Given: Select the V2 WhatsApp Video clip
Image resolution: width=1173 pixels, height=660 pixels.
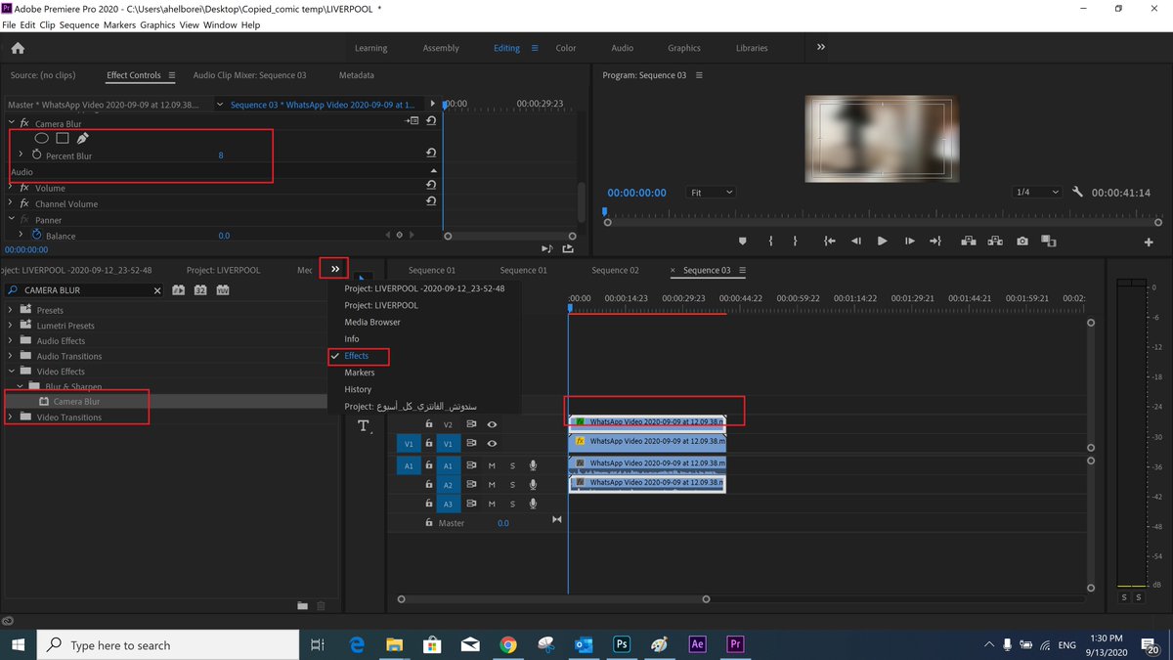Looking at the screenshot, I should [647, 422].
